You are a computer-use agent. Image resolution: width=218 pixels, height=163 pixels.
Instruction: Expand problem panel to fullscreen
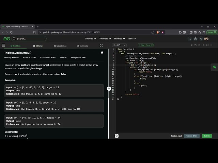(x=101, y=46)
